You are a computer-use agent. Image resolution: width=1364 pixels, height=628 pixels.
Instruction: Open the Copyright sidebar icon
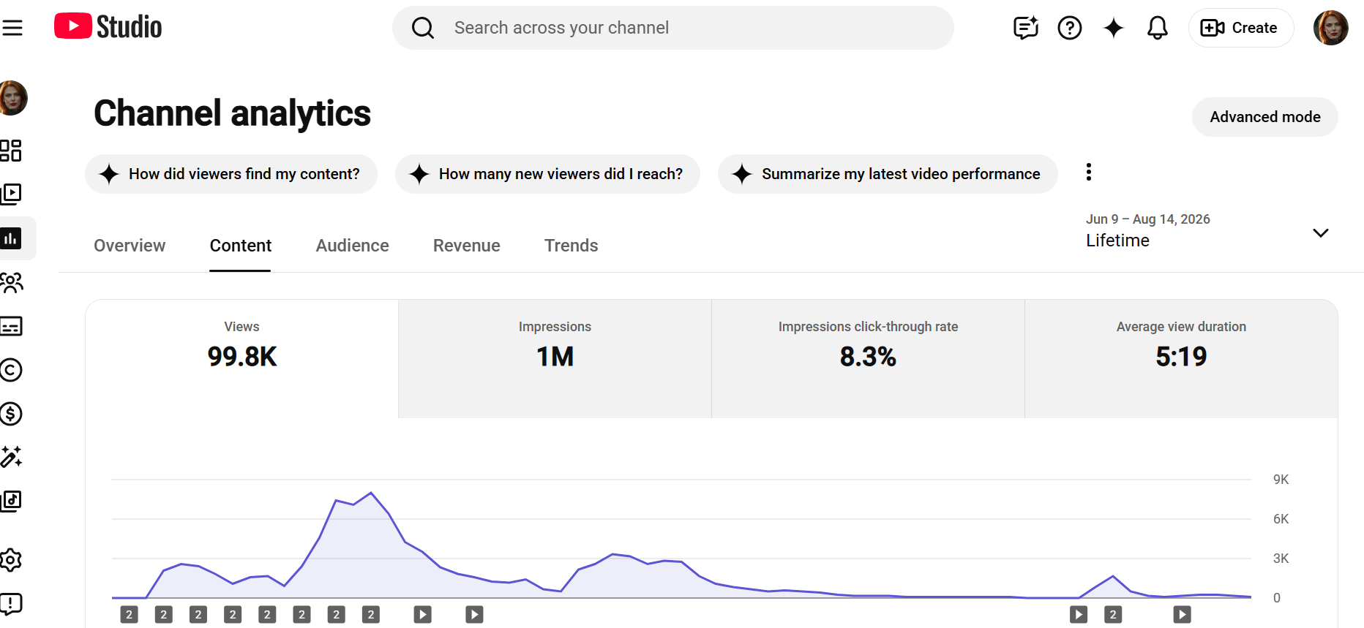click(11, 370)
